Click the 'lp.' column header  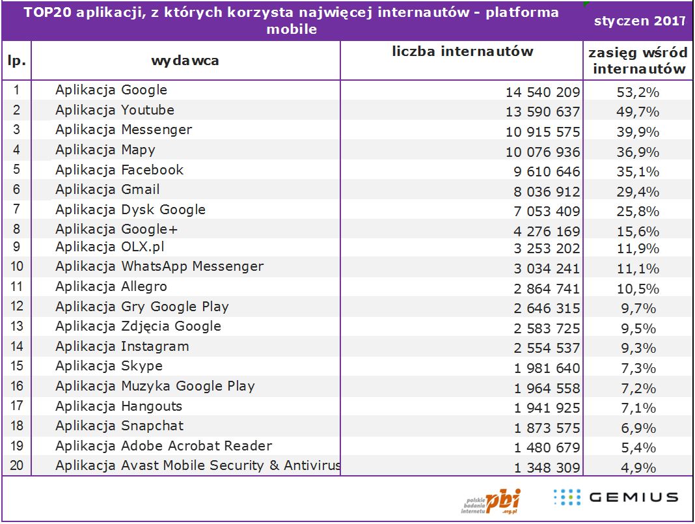16,61
